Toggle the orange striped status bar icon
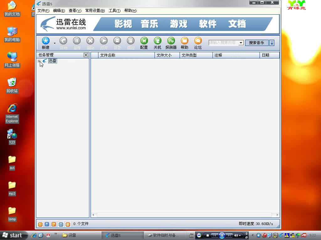The image size is (321, 240). point(68,224)
